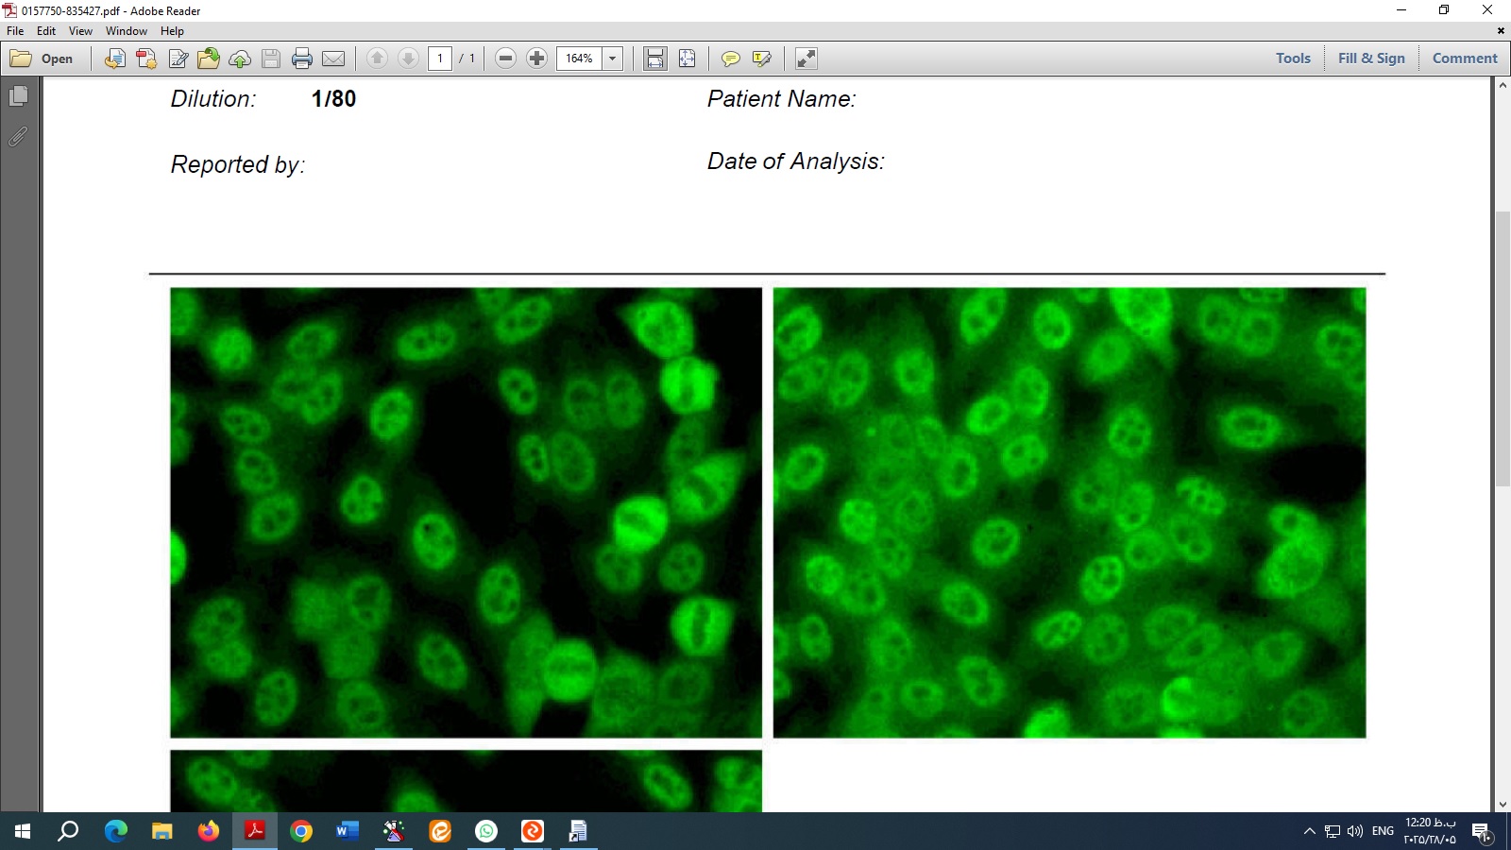1511x850 pixels.
Task: Switch to read mode with the expand-arrows icon
Action: pos(806,59)
